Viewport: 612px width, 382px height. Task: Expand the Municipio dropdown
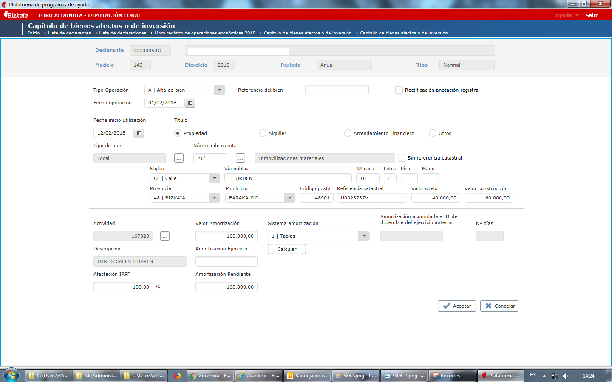pos(289,198)
